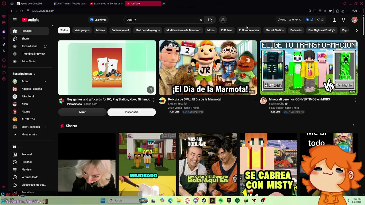The width and height of the screenshot is (365, 205).
Task: Collapse sidebar section with up arrow
Action: (52, 26)
